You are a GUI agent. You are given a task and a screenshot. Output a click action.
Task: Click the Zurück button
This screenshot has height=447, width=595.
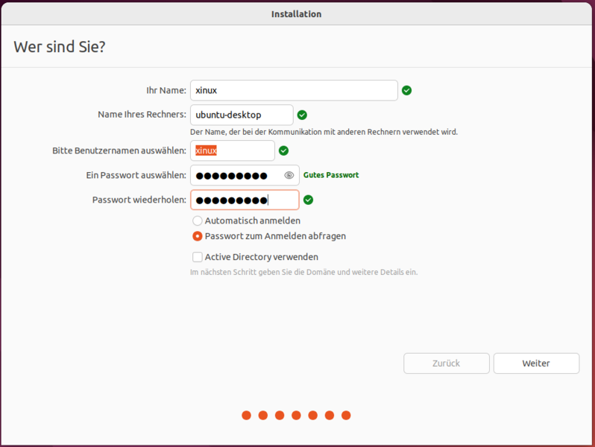tap(446, 364)
